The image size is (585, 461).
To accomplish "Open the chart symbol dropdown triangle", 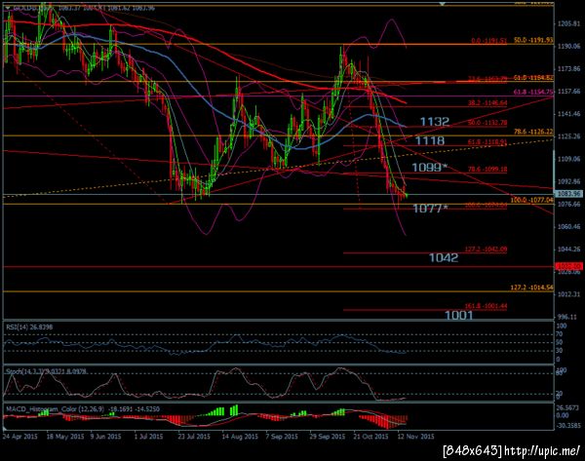I will pyautogui.click(x=8, y=8).
